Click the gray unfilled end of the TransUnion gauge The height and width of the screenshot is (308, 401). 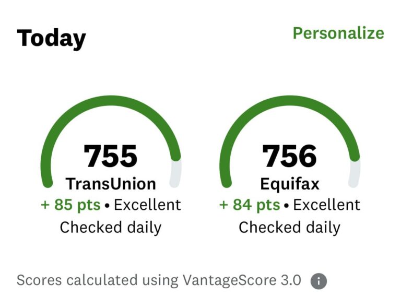(176, 174)
